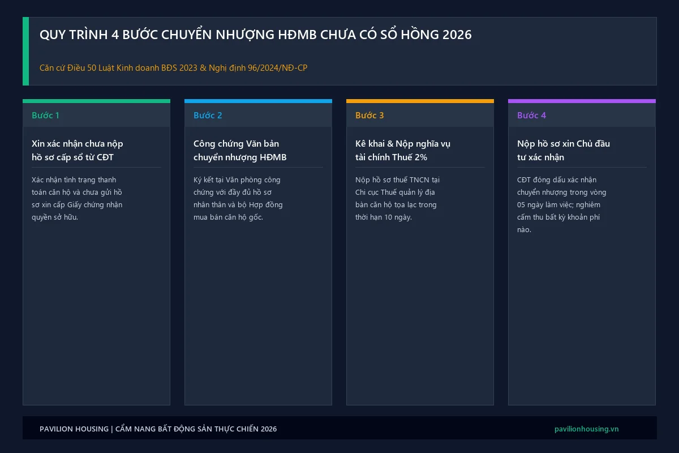Click heading 'Kê khai & Nộp nghĩa vụ tài chính Thuế 2%'
679x453 pixels.
pos(403,150)
